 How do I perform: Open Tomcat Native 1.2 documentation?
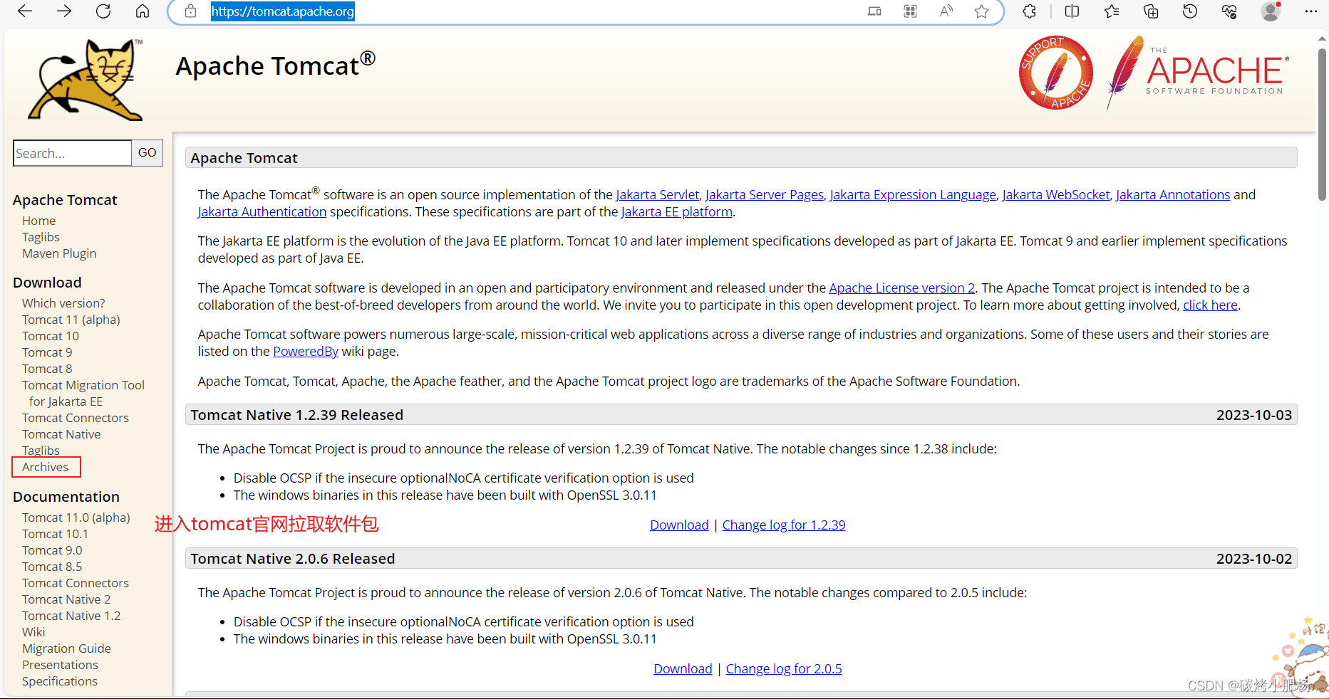71,616
